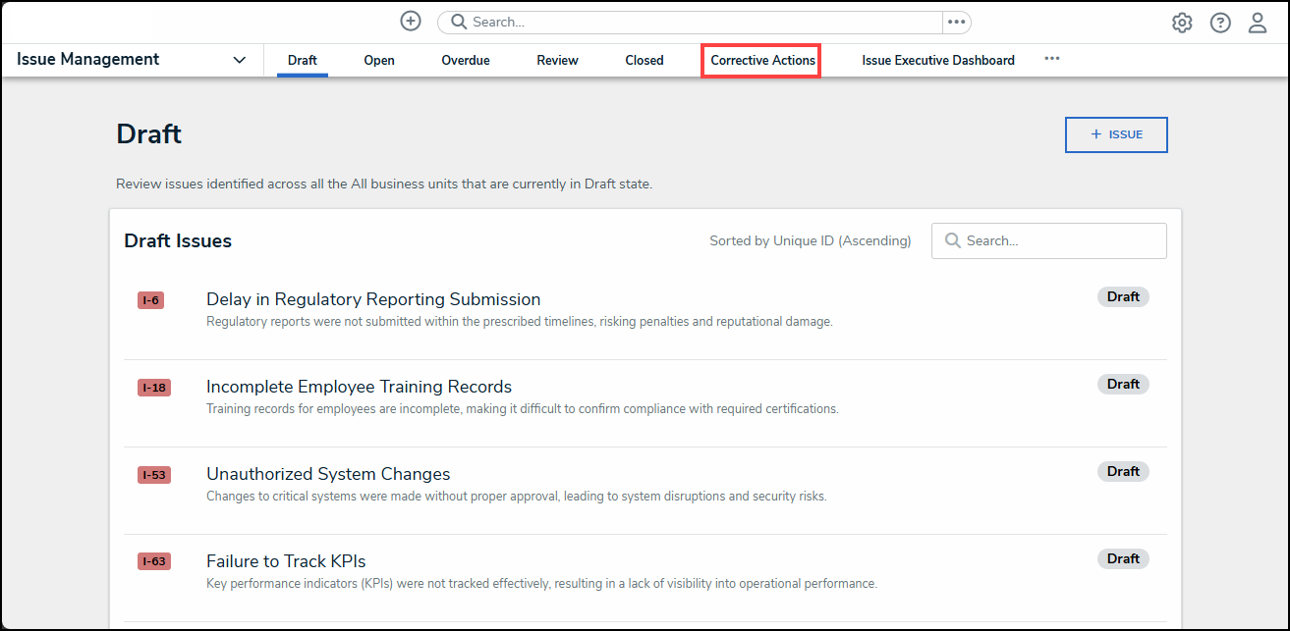Select the Closed tab
Screen dimensions: 1290x631
coord(645,60)
